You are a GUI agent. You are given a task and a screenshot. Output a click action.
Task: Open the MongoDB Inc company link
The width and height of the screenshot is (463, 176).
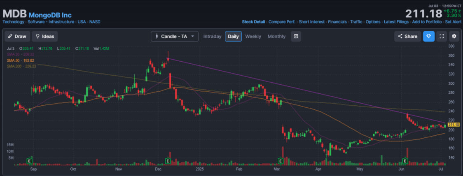click(50, 15)
